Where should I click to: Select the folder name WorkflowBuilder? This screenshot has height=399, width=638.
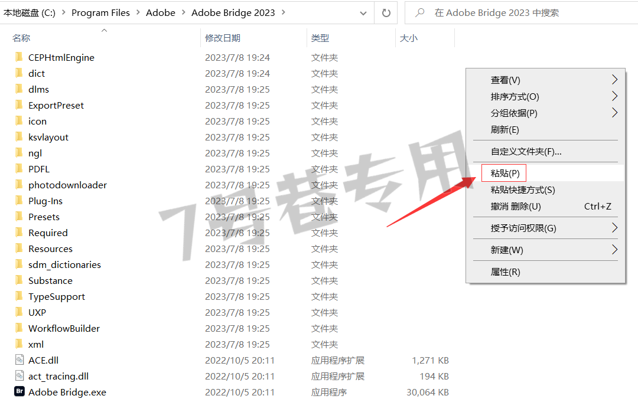coord(64,328)
